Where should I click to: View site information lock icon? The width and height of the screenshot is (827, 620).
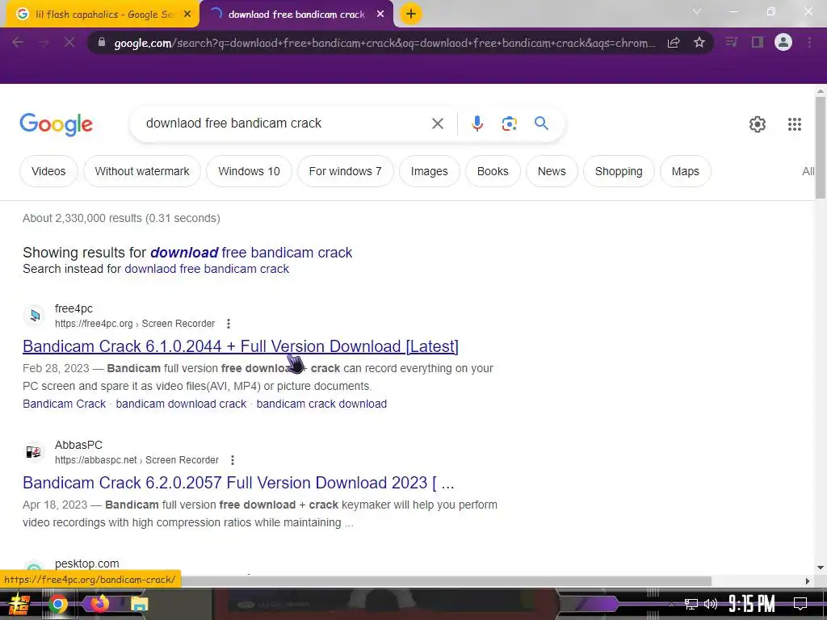pos(102,42)
